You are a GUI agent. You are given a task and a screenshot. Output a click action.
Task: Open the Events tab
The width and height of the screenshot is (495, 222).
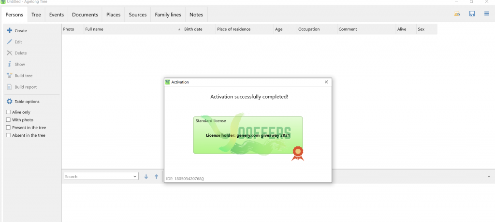tap(57, 15)
